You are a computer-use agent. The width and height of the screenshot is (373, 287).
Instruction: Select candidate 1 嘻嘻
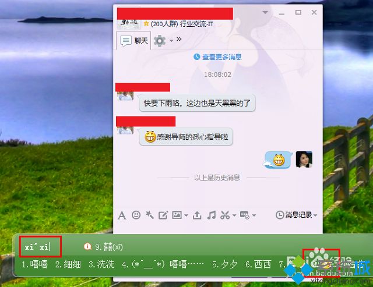click(34, 264)
